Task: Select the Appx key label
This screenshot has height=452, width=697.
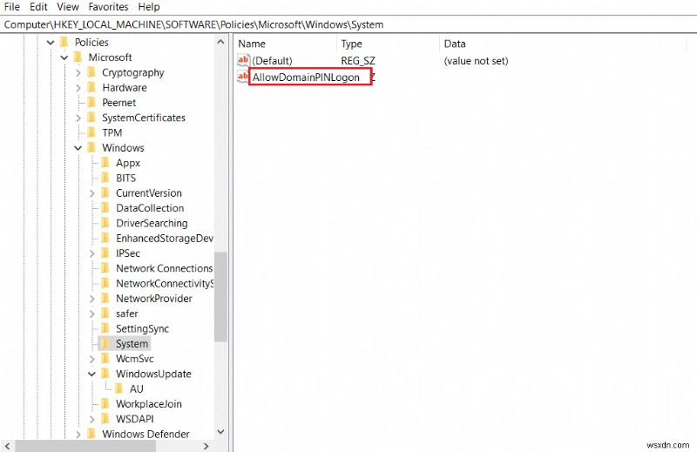Action: [x=128, y=163]
